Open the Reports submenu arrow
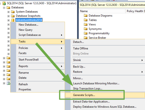Image resolution: width=145 pixels, height=110 pixels. coord(61,66)
